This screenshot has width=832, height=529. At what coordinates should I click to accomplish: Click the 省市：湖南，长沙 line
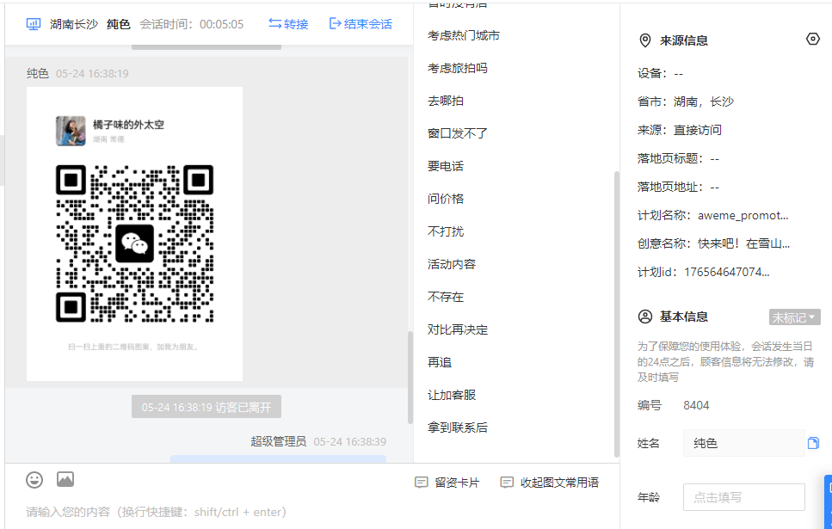(x=686, y=101)
